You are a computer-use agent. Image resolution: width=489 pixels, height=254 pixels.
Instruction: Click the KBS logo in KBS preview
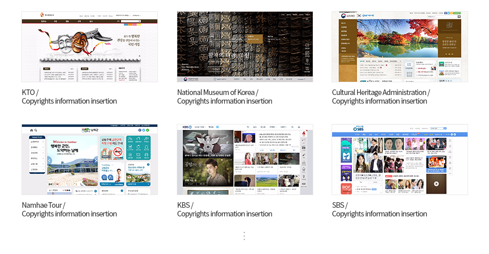coord(186,127)
